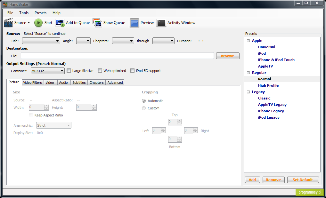Toggle Keep Aspect Ratio checkbox
Image resolution: width=326 pixels, height=198 pixels.
coord(31,115)
